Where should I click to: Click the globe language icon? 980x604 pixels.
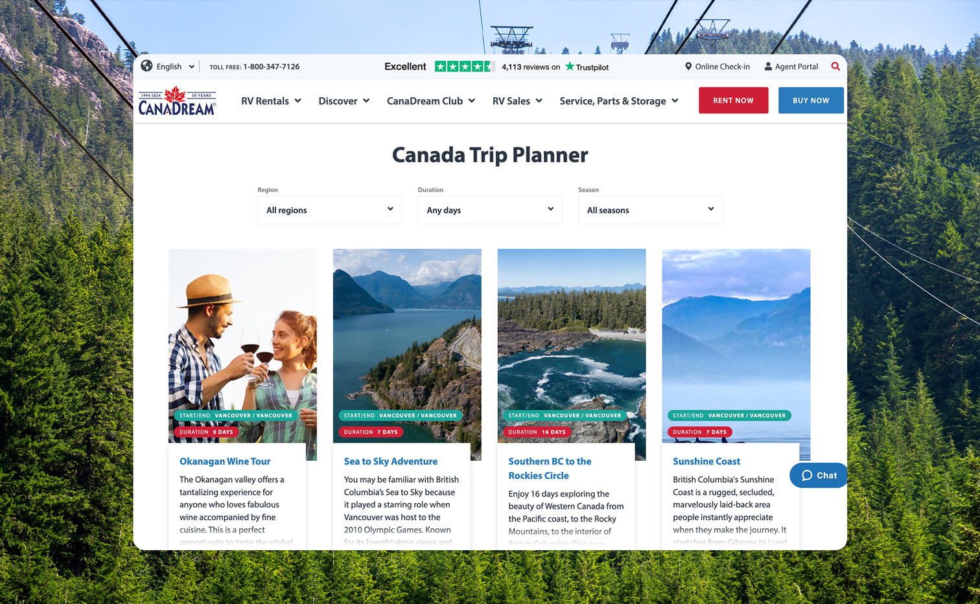147,65
